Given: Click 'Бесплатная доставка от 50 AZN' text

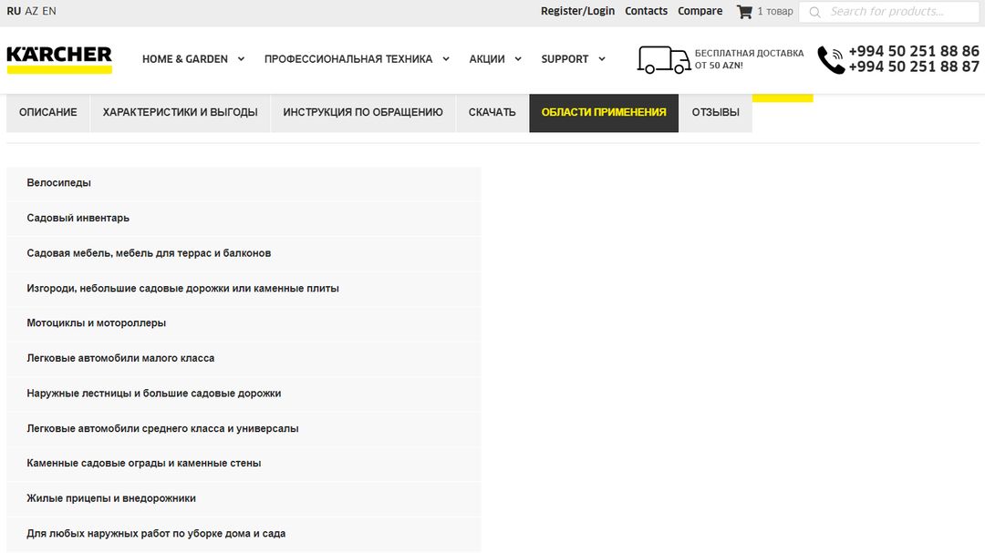Looking at the screenshot, I should point(749,59).
